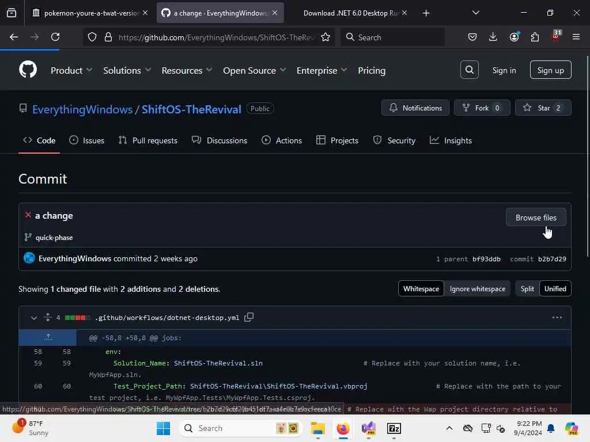The image size is (590, 442).
Task: Open EverythingWindows owner link
Action: click(x=82, y=109)
